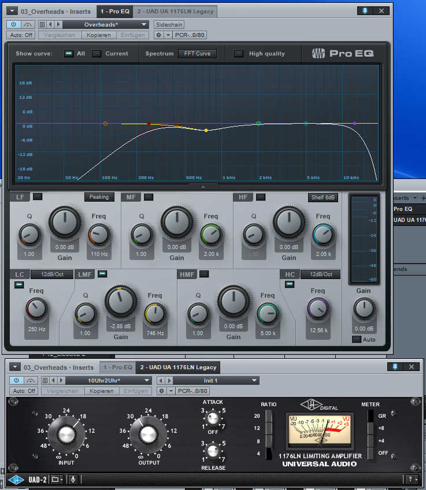The width and height of the screenshot is (426, 490).
Task: Enable Show curve All toggle
Action: pos(69,53)
